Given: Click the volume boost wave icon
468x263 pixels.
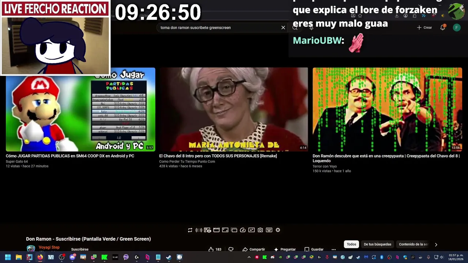Looking at the screenshot, I should pos(199,230).
